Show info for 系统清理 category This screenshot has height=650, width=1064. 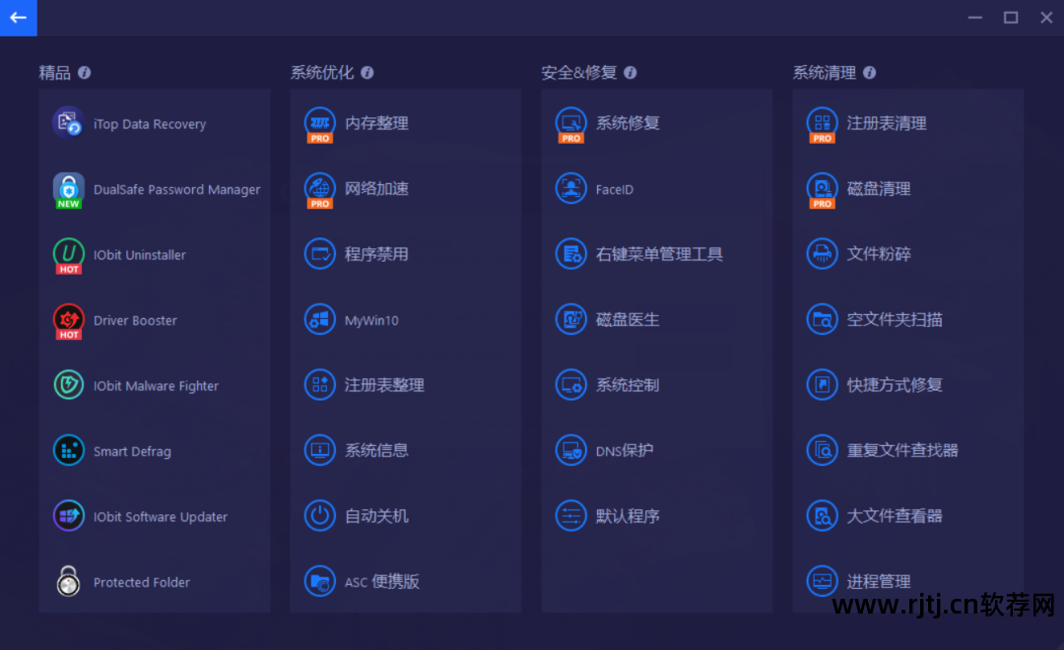coord(869,73)
